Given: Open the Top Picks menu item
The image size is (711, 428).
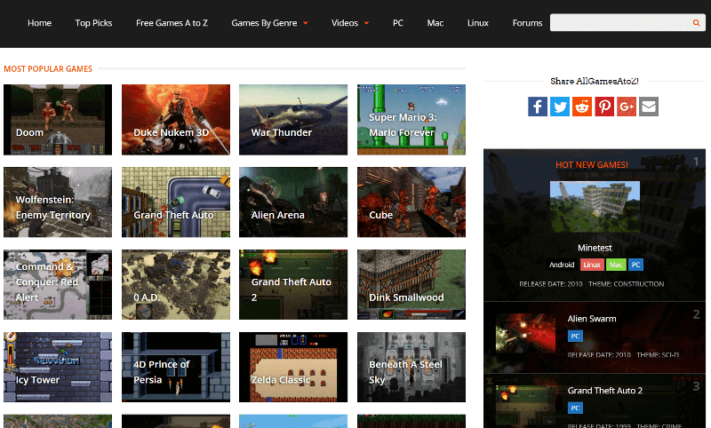Looking at the screenshot, I should 93,23.
